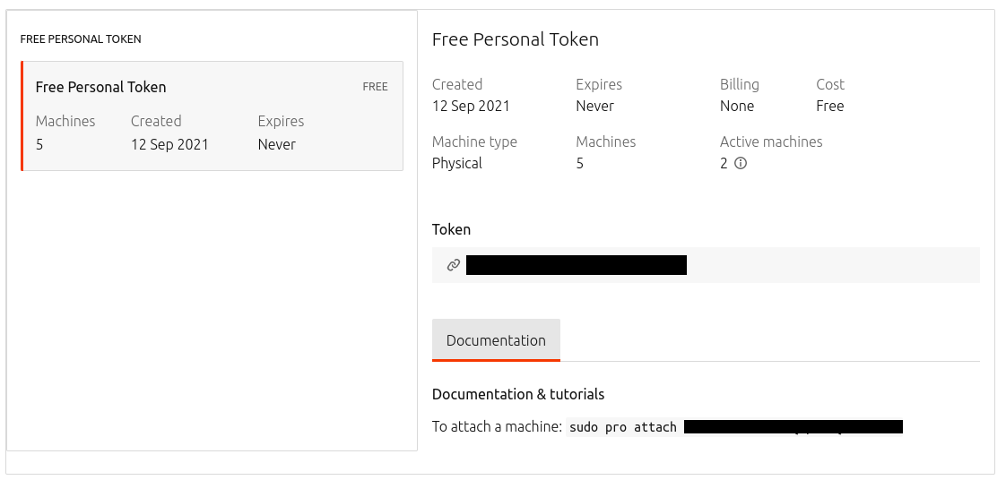Screen dimensions: 1006x480
Task: Click the info icon next to active machines
Action: (741, 164)
